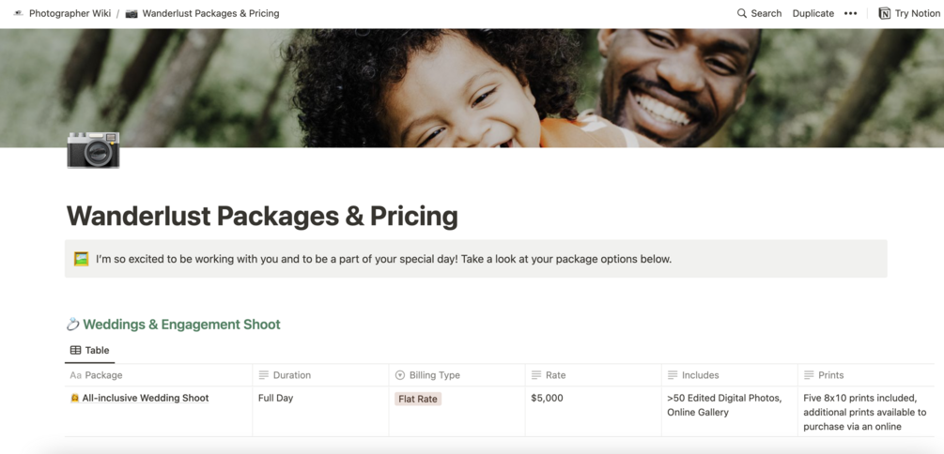Viewport: 944px width, 454px height.
Task: Click the Photographer Wiki breadcrumb icon
Action: [18, 13]
